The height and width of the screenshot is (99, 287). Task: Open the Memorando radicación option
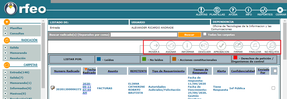coord(18,53)
